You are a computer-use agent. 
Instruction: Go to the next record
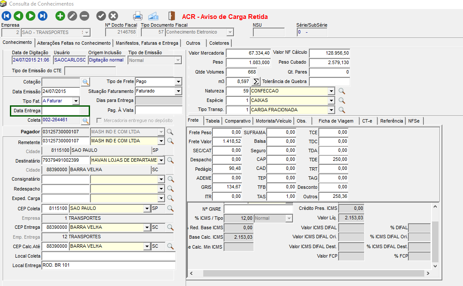pyautogui.click(x=30, y=16)
